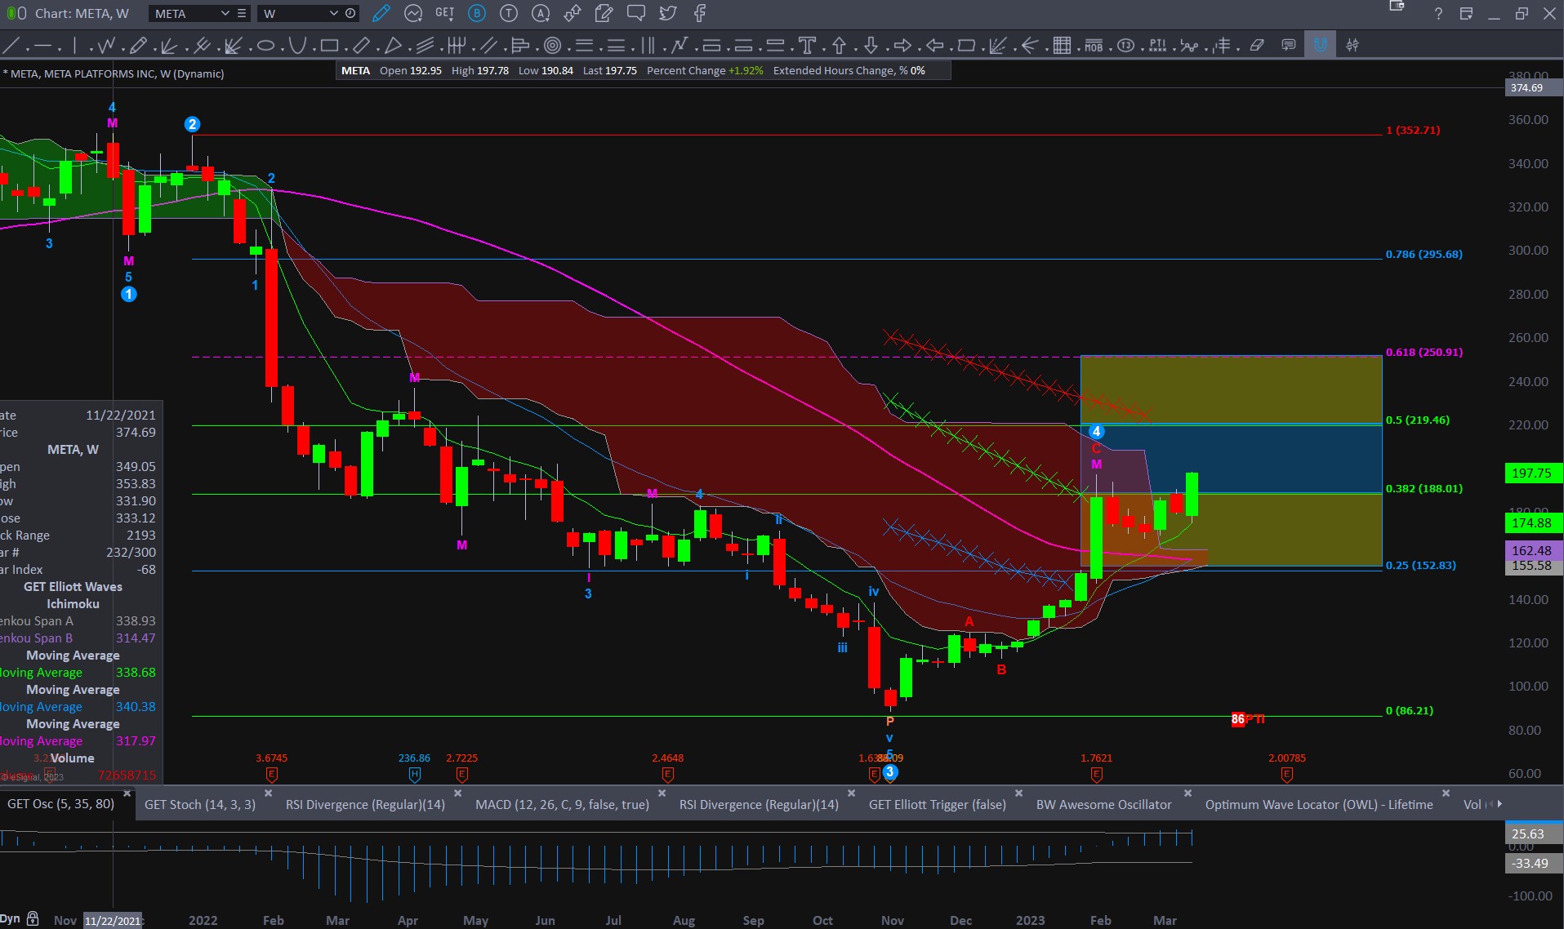Click the eraser tool icon
This screenshot has width=1564, height=929.
1257,46
